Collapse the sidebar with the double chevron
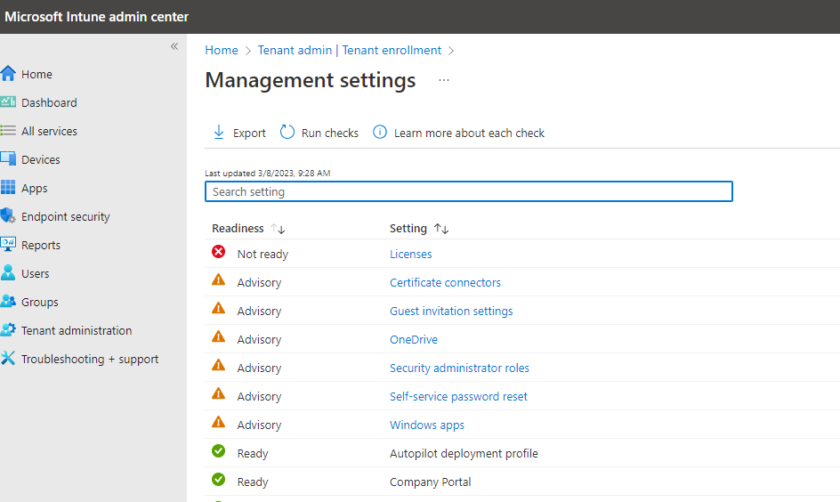Screen dimensions: 840x502 (174, 46)
